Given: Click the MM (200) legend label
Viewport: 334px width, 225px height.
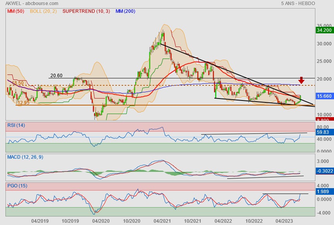Looking at the screenshot, I should [125, 11].
